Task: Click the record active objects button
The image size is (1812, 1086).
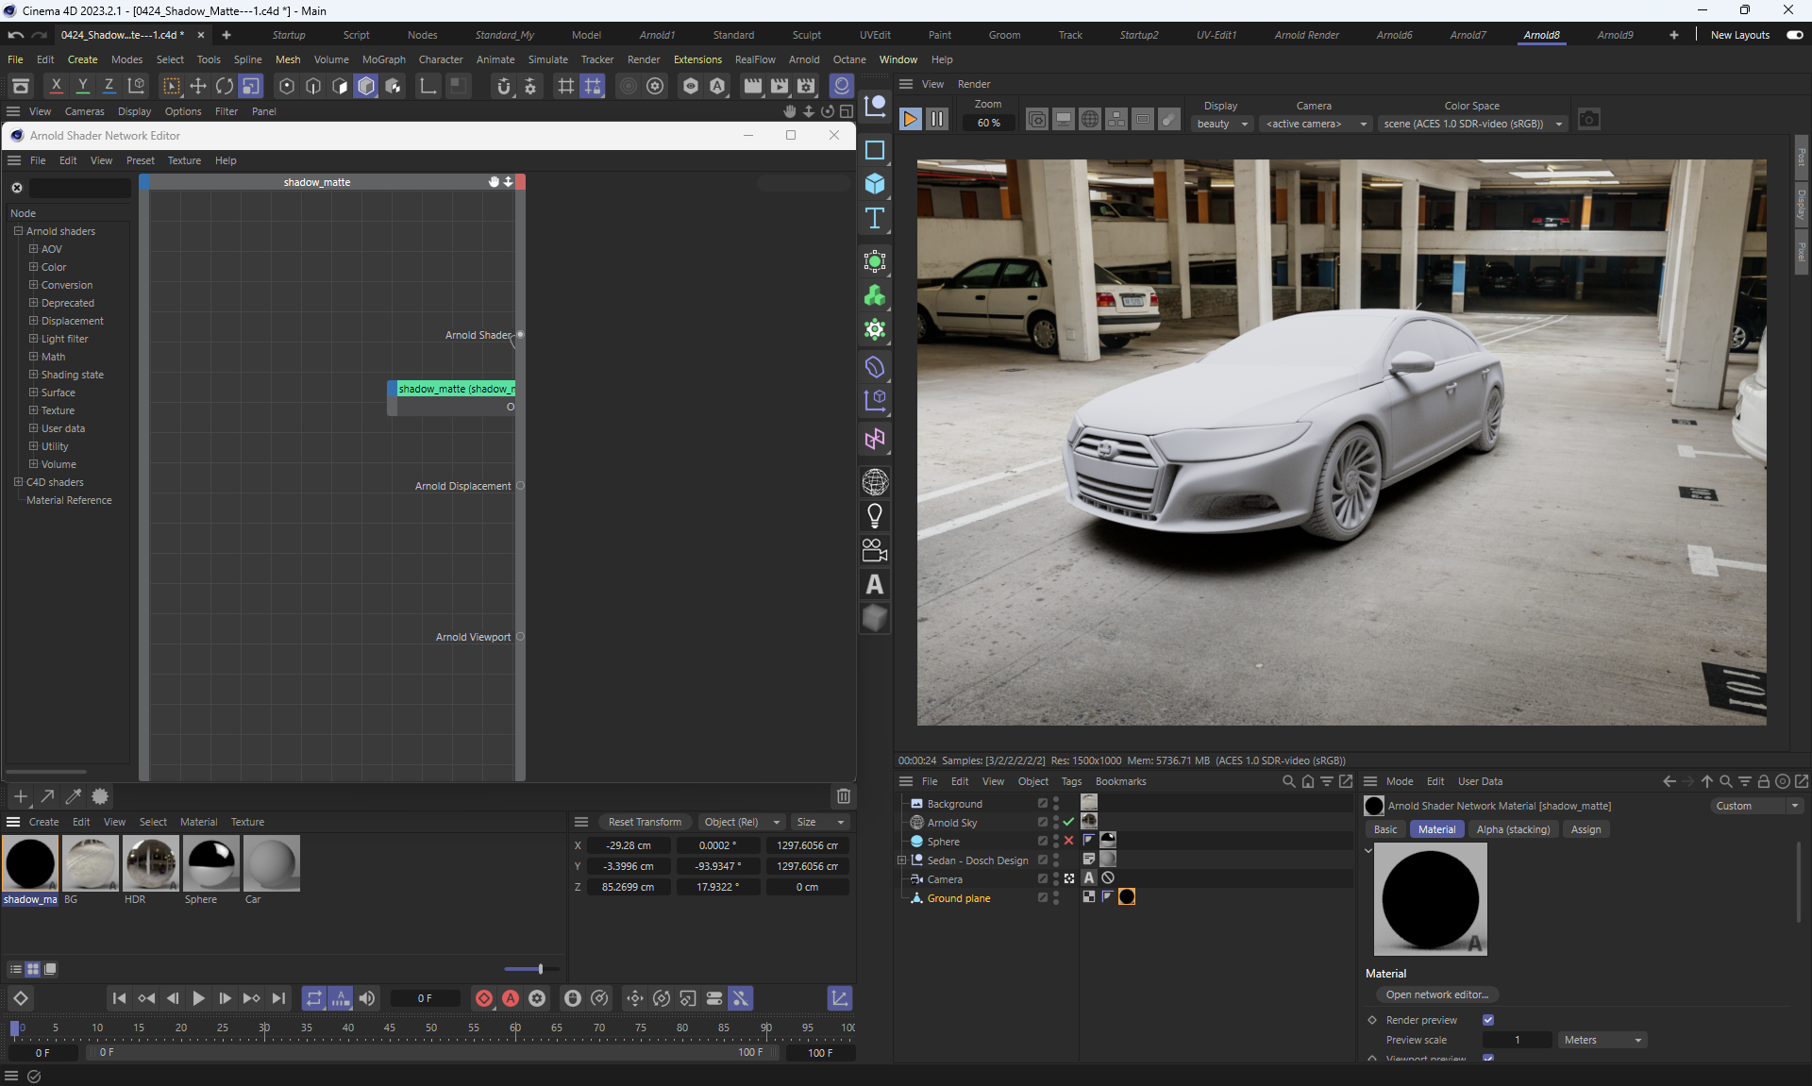Action: [x=484, y=998]
